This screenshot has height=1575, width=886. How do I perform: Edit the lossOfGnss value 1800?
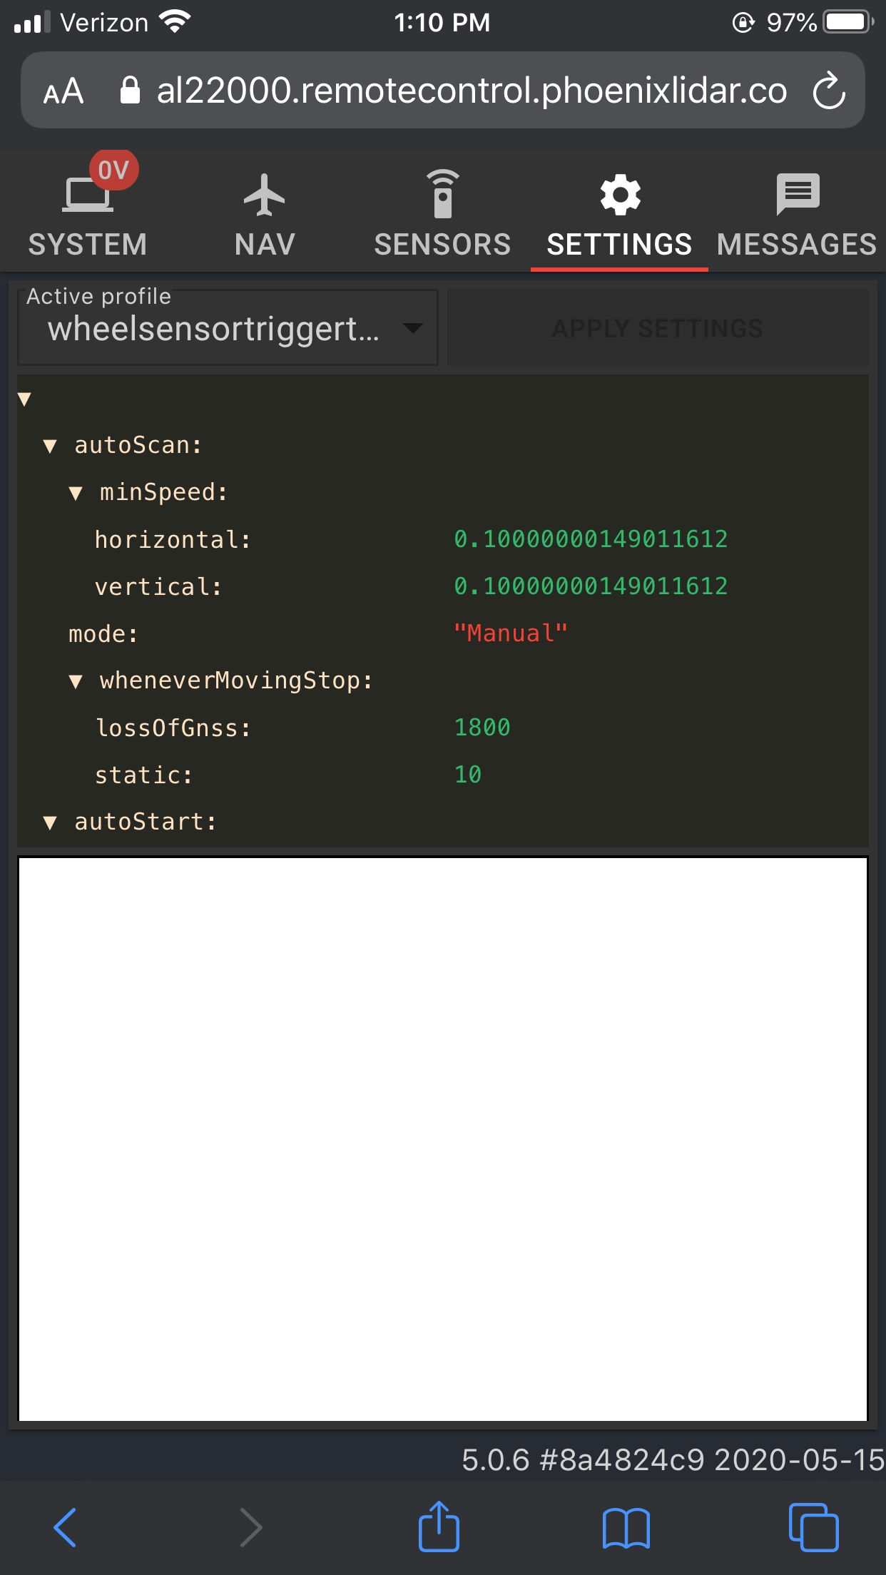(x=482, y=728)
